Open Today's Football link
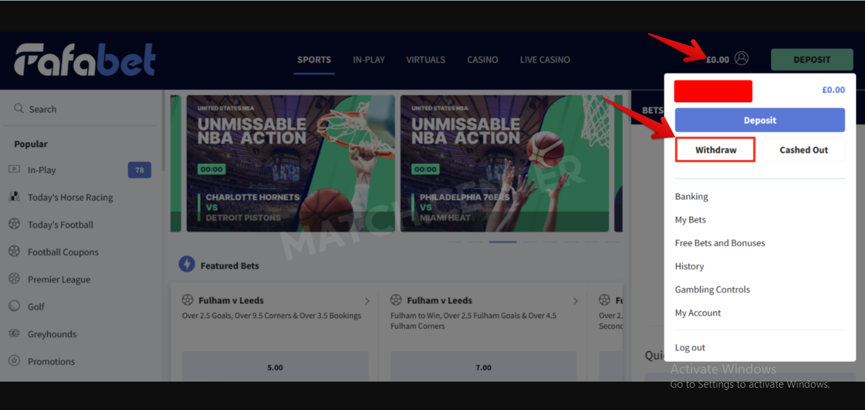 [x=61, y=224]
